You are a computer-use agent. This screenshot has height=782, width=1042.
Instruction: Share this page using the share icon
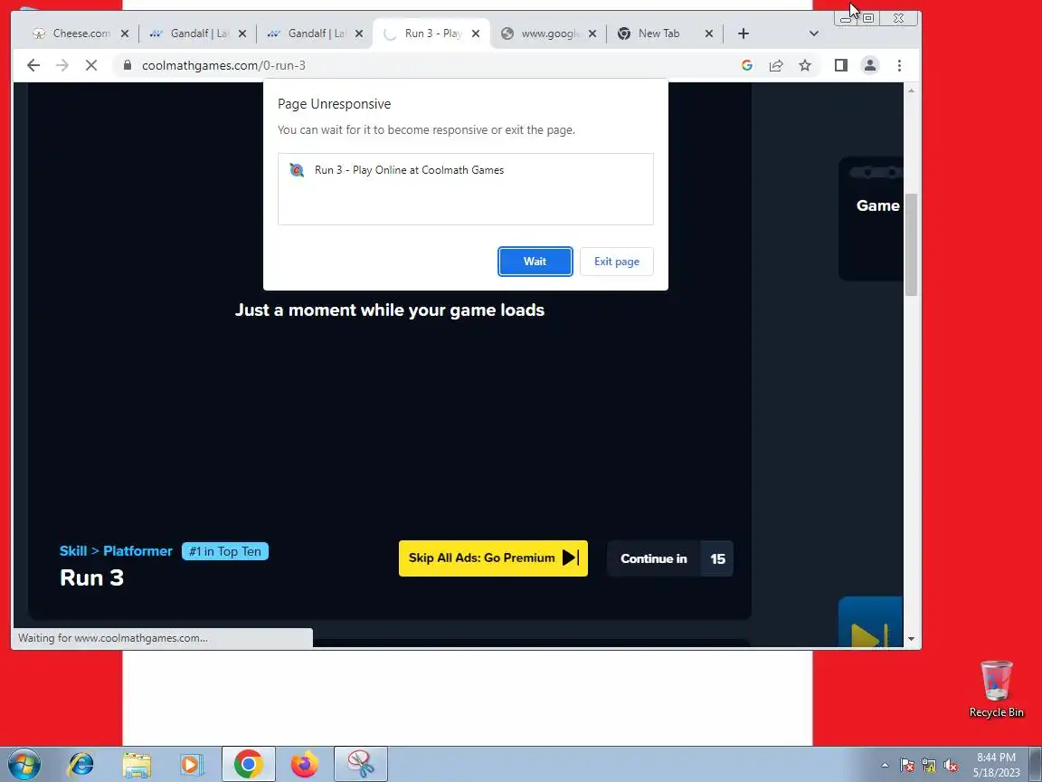(775, 65)
